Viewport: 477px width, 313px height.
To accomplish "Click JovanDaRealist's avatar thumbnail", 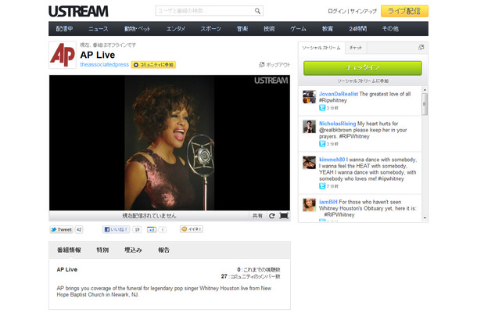I will 310,97.
